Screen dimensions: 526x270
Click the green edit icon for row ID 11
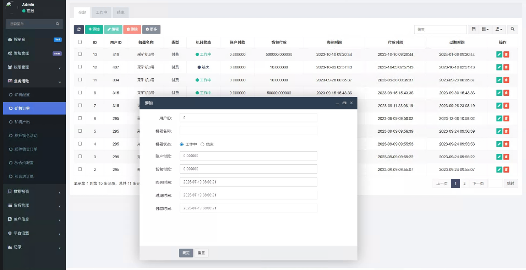pyautogui.click(x=499, y=80)
